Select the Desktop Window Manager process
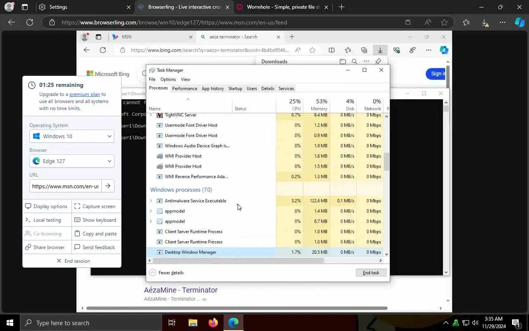Viewport: 529px width, 331px height. click(x=265, y=252)
